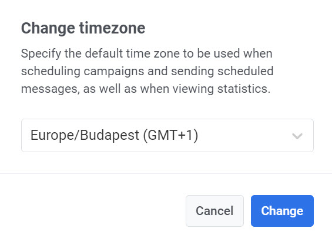Confirm new timezone with Change
The width and height of the screenshot is (332, 245).
coord(282,211)
